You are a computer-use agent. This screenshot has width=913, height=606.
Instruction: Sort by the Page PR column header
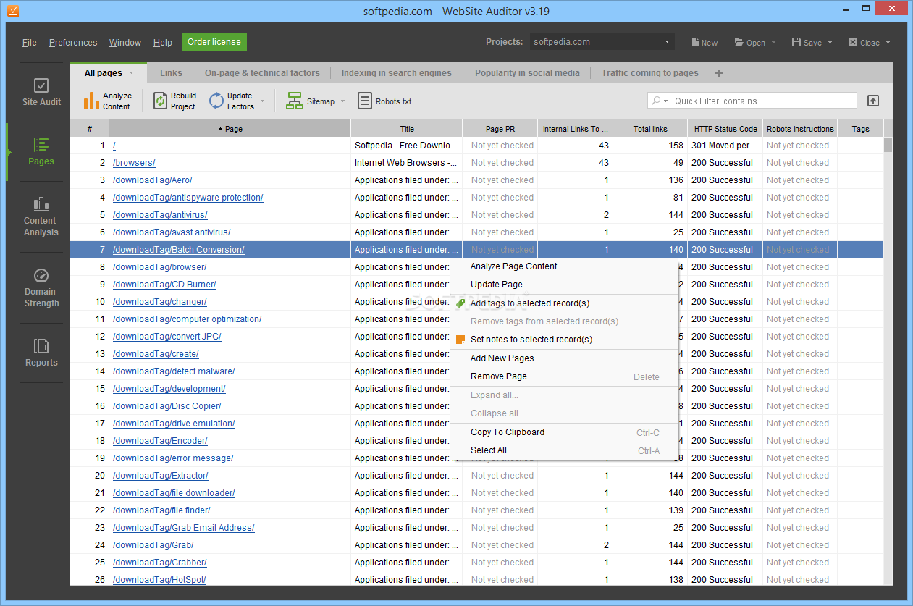coord(500,129)
